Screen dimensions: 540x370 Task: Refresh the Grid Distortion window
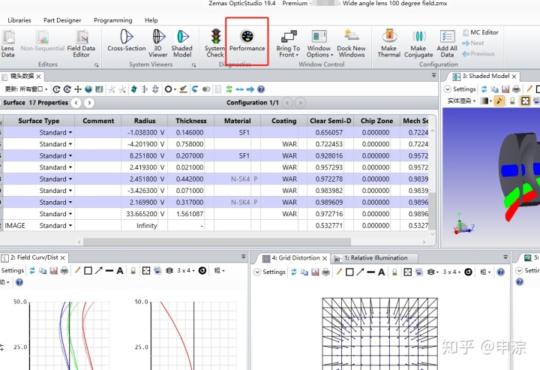pyautogui.click(x=294, y=272)
